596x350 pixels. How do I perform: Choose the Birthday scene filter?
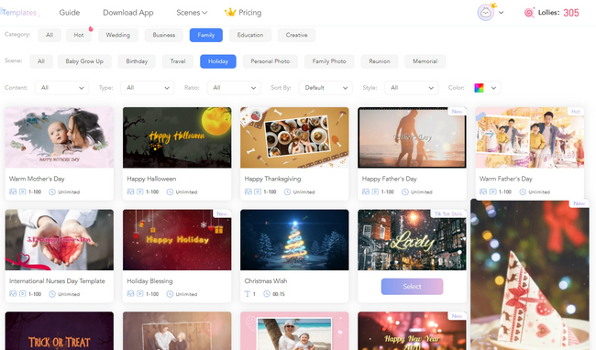[x=137, y=61]
